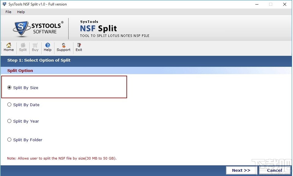Click the Exit toolbar icon

coord(79,48)
